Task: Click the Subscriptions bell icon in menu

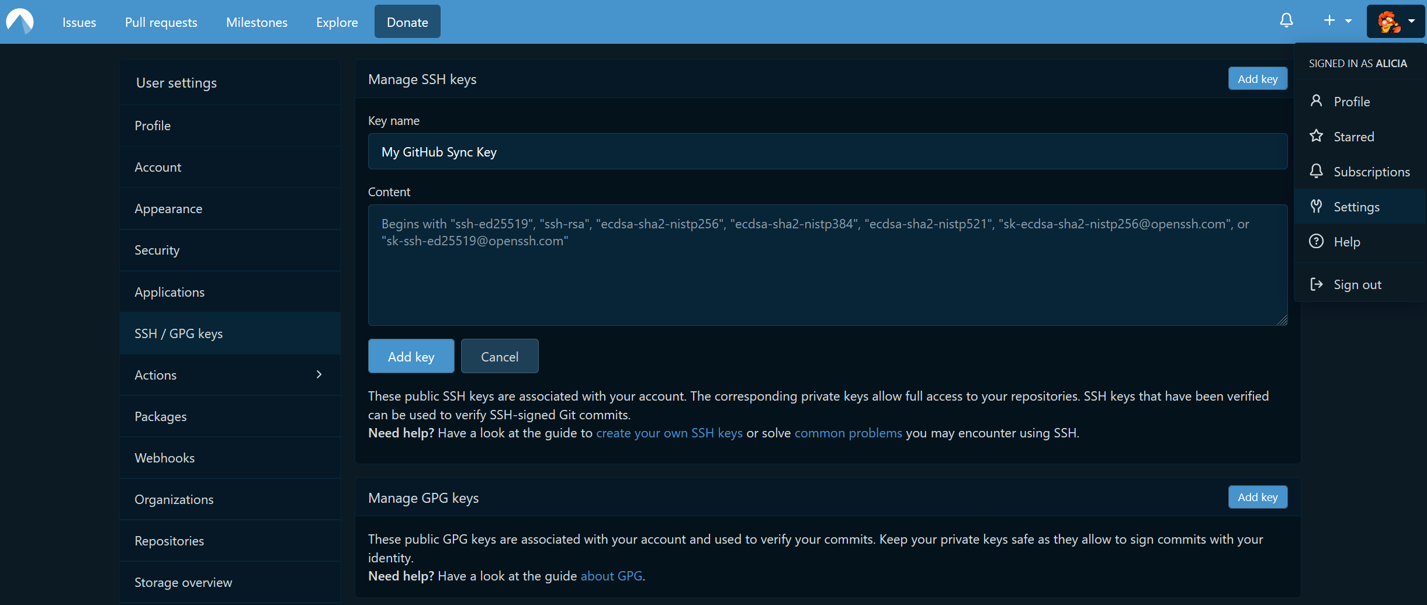Action: pos(1316,171)
